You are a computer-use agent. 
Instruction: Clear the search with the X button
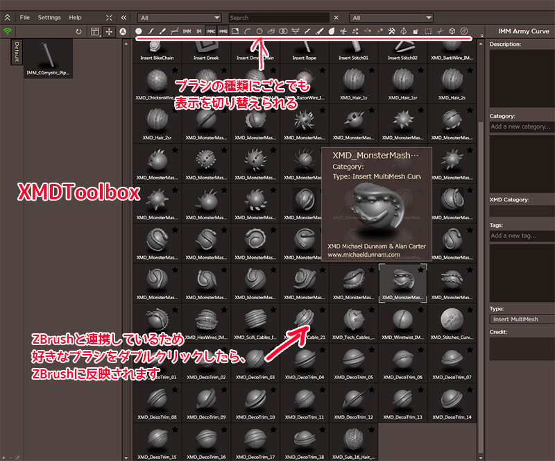point(336,17)
